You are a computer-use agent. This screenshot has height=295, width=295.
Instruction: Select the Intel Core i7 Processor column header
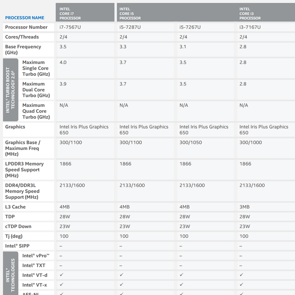(85, 12)
